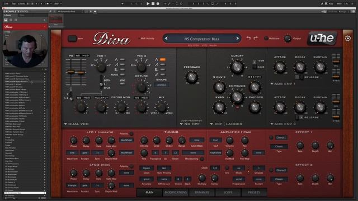Toggle the Microtuning button

202,159
